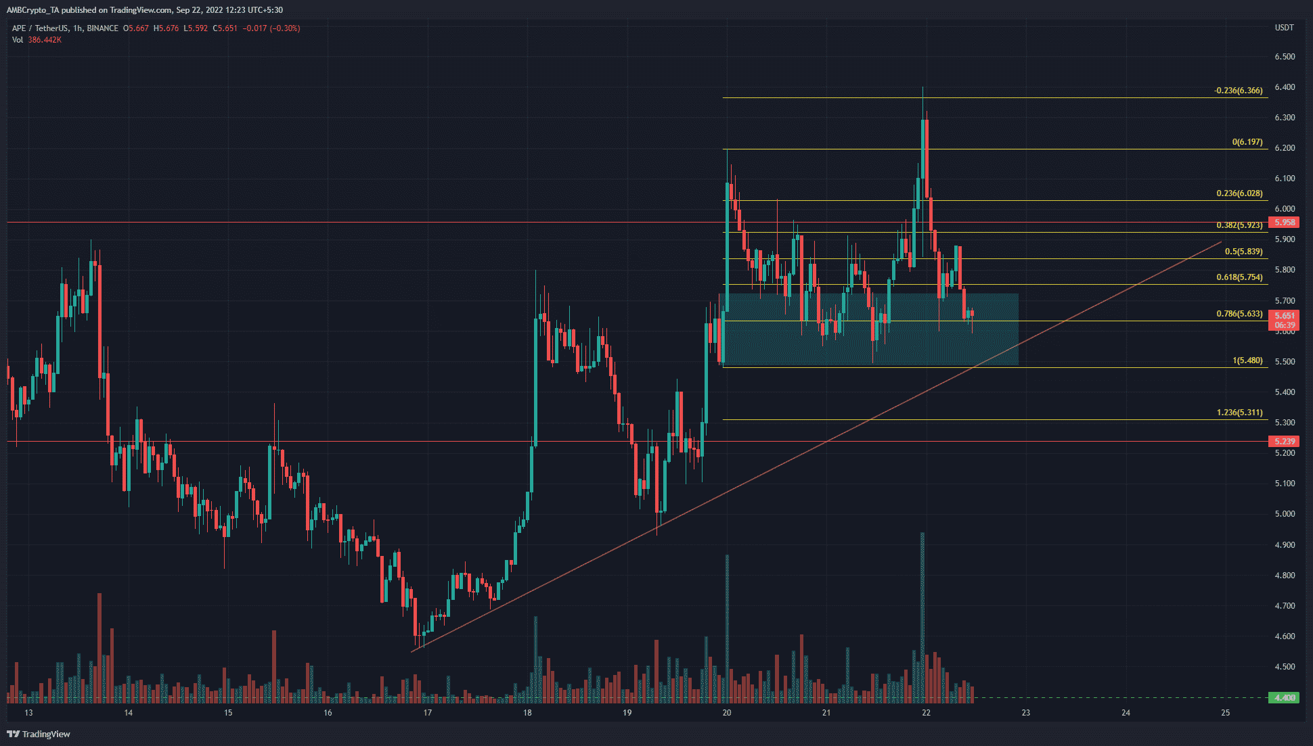The width and height of the screenshot is (1313, 746).
Task: Click date 15 on time axis
Action: pyautogui.click(x=228, y=713)
